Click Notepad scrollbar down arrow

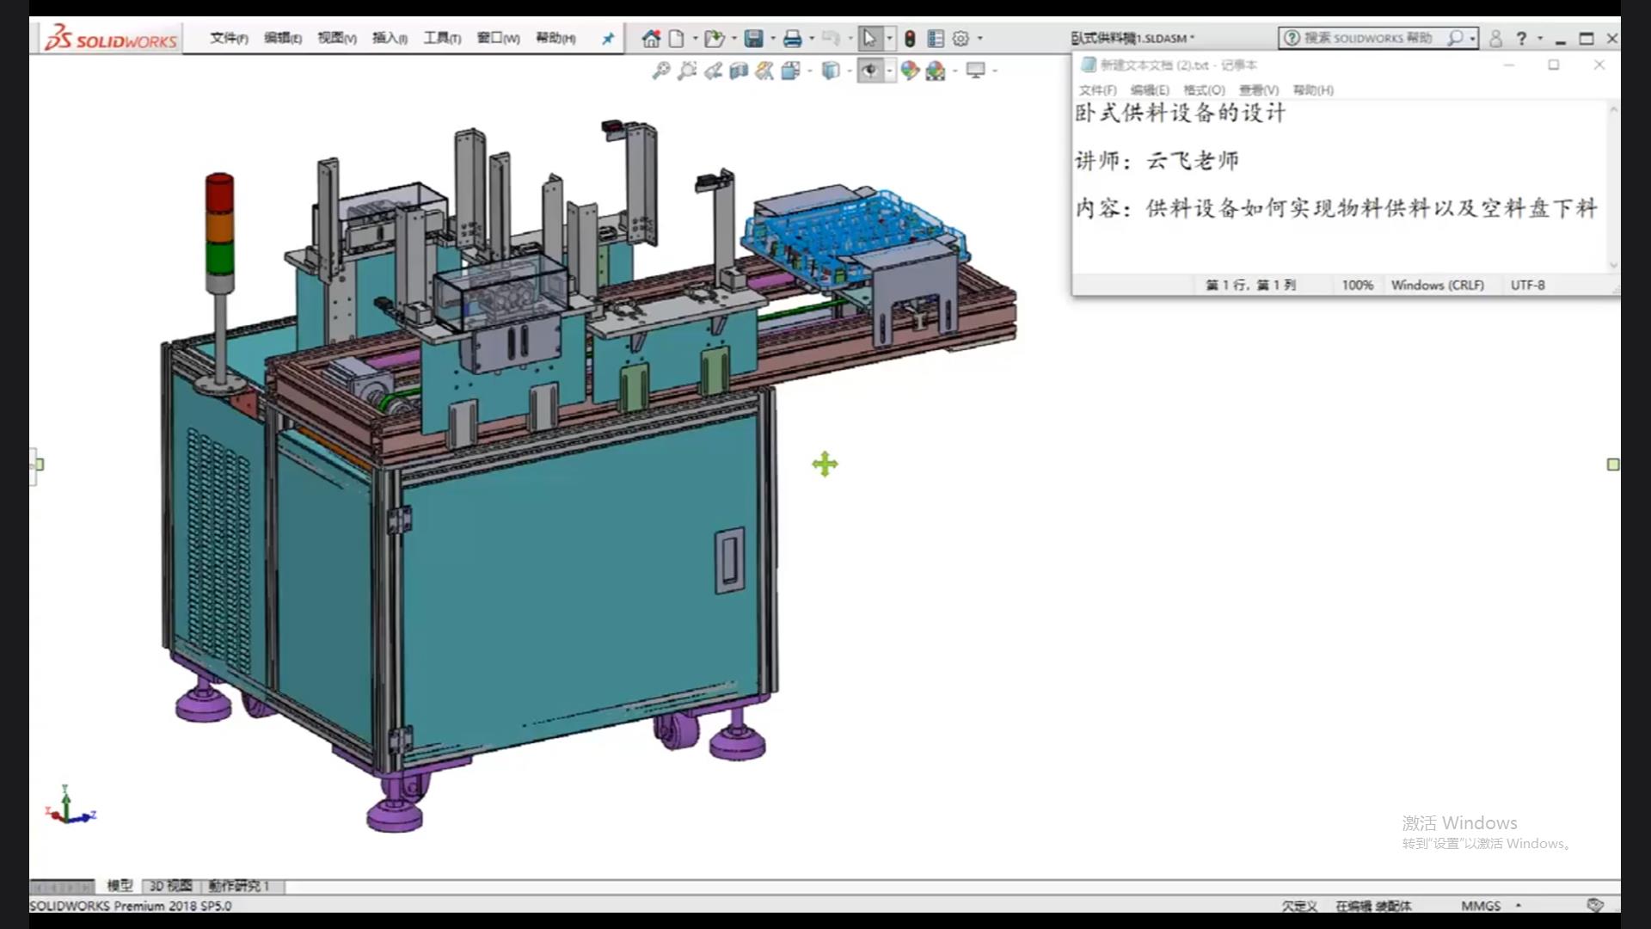(x=1613, y=265)
